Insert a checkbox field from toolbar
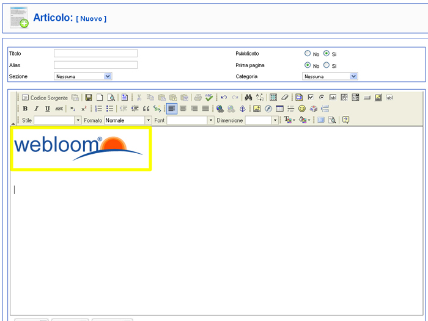Image resolution: width=428 pixels, height=321 pixels. [311, 97]
